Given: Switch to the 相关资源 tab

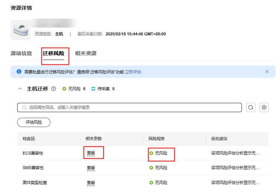Looking at the screenshot, I should [x=86, y=53].
